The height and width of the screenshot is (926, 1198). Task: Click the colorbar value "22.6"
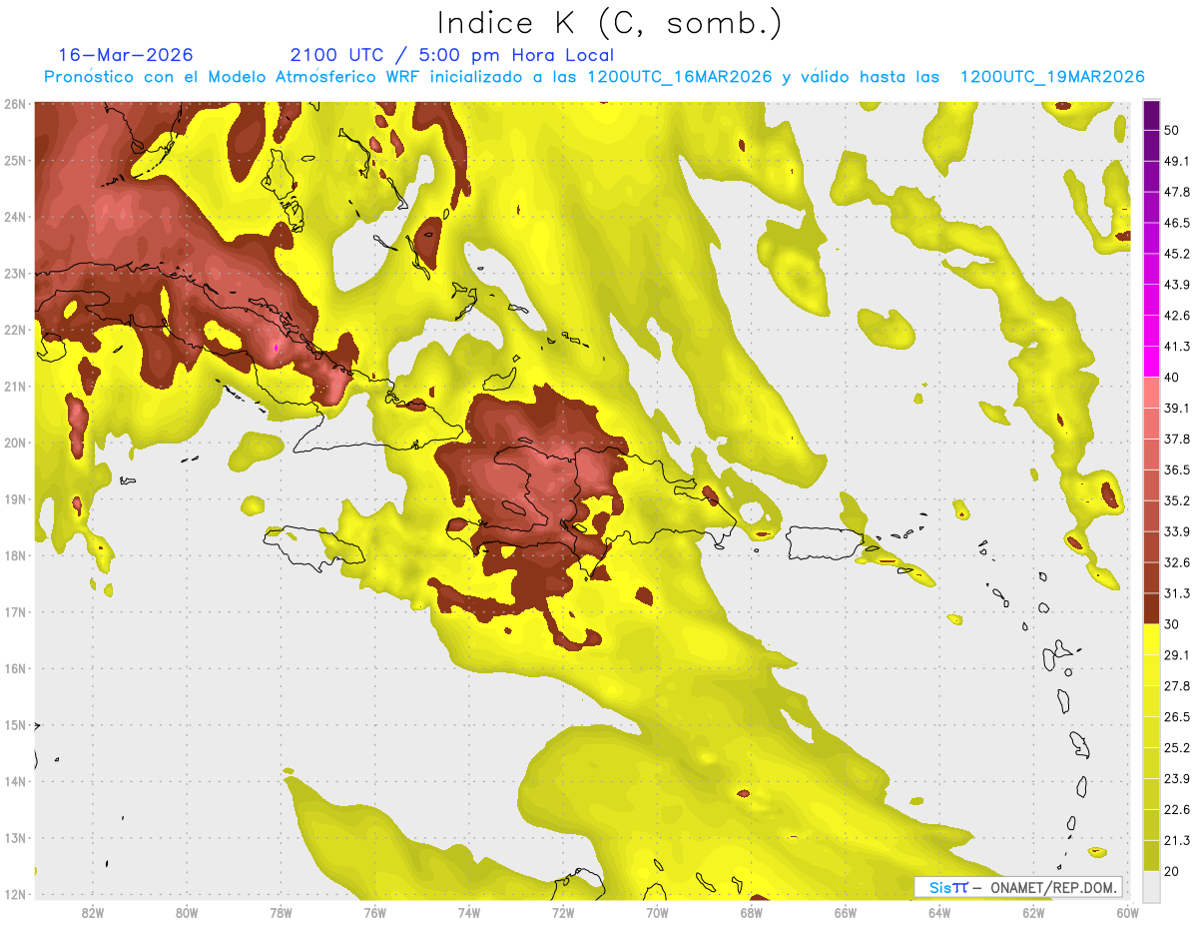[x=1177, y=810]
